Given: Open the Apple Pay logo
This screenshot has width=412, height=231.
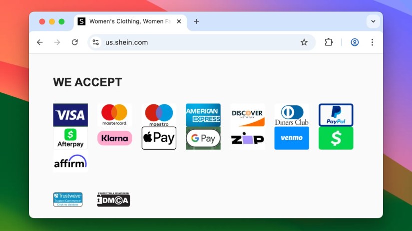Looking at the screenshot, I should 159,138.
